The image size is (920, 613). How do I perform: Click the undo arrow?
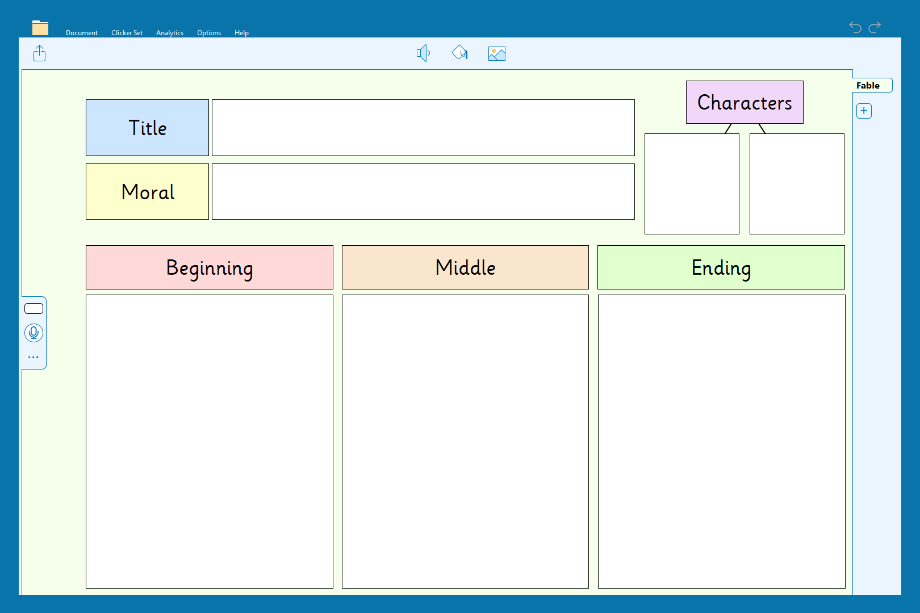coord(855,27)
